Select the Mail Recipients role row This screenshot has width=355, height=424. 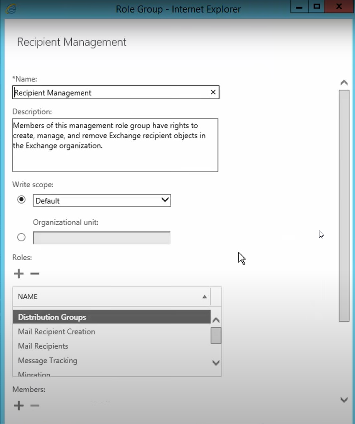point(112,346)
